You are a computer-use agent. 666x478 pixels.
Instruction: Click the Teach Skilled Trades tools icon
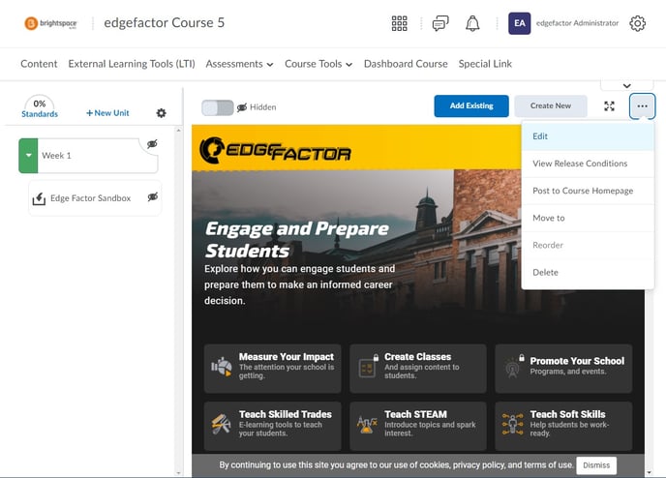click(222, 424)
